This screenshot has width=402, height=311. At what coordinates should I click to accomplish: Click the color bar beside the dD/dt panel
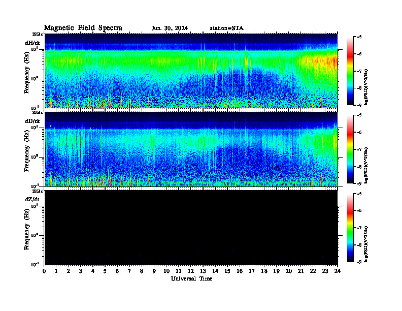(x=350, y=149)
